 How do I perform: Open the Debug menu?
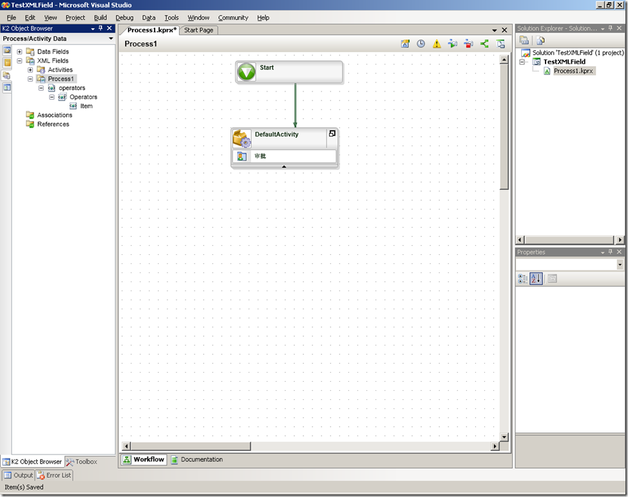[124, 17]
